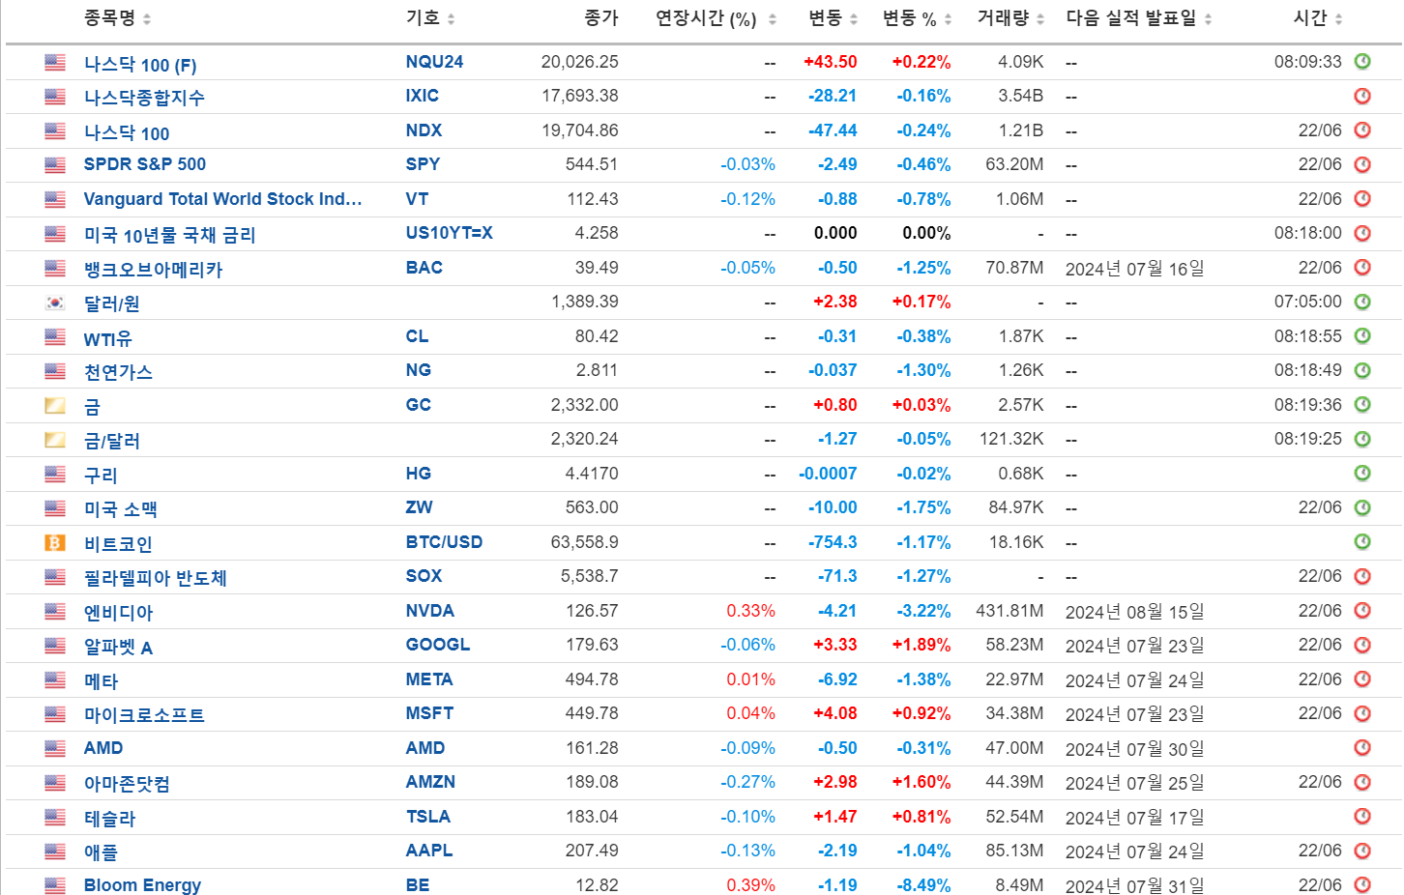Click US flag icon beside 미국 소맥
Image resolution: width=1404 pixels, height=895 pixels.
(x=55, y=508)
